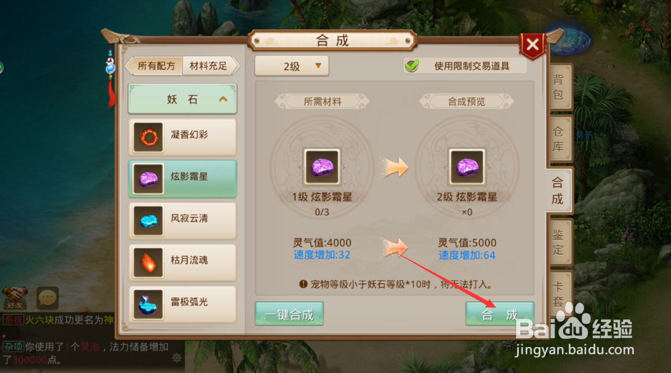Click the 一键合成 button
This screenshot has height=373, width=671.
[289, 314]
